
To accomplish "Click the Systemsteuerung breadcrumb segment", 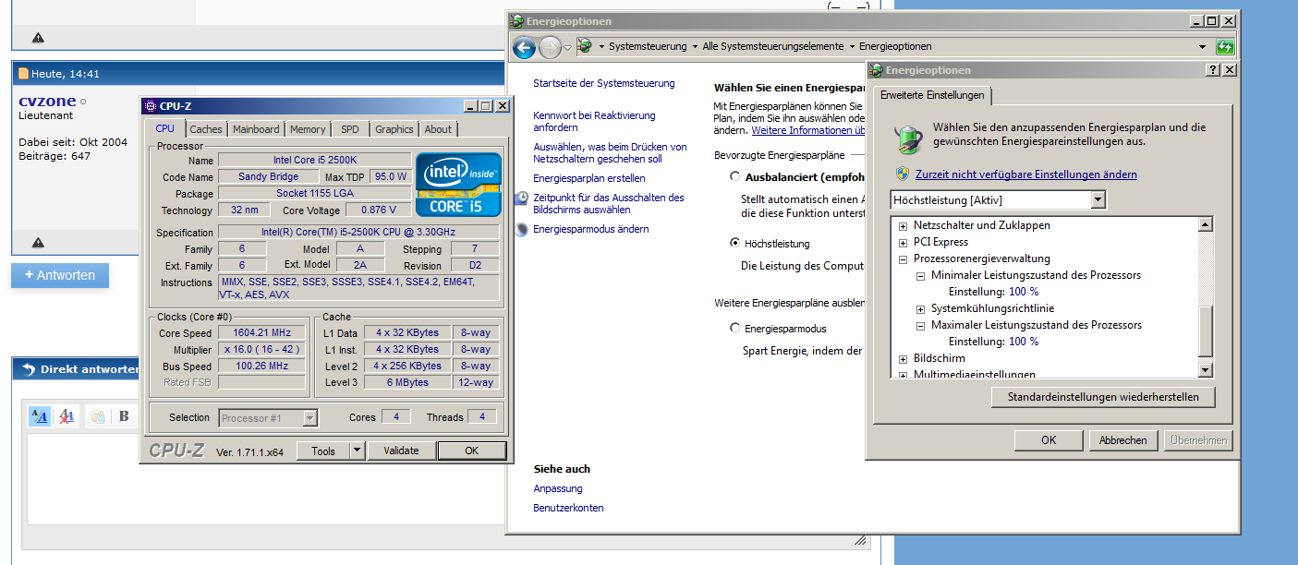I will point(647,46).
